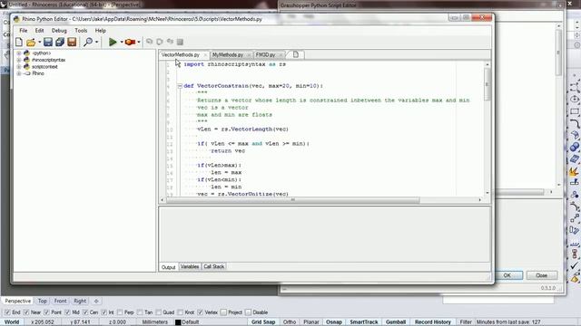Switch to the FM3D.py tab
Image resolution: width=581 pixels, height=326 pixels.
coord(265,54)
